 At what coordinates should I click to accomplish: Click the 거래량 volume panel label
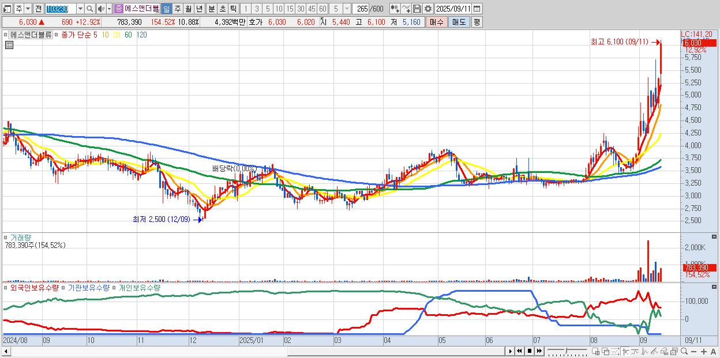pyautogui.click(x=21, y=238)
